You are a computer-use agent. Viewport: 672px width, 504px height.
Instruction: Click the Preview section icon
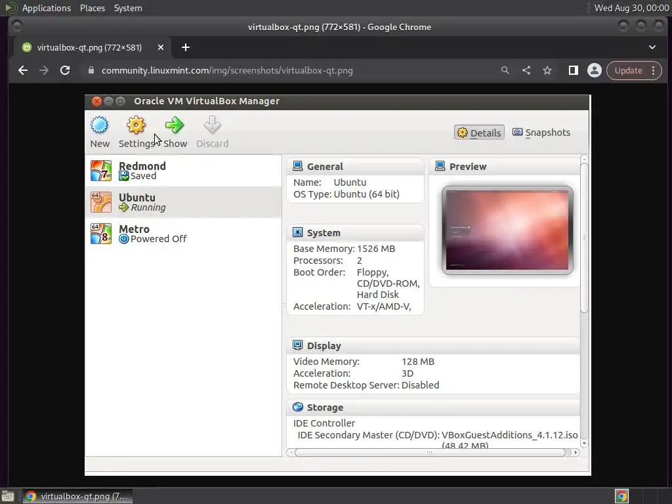point(440,166)
